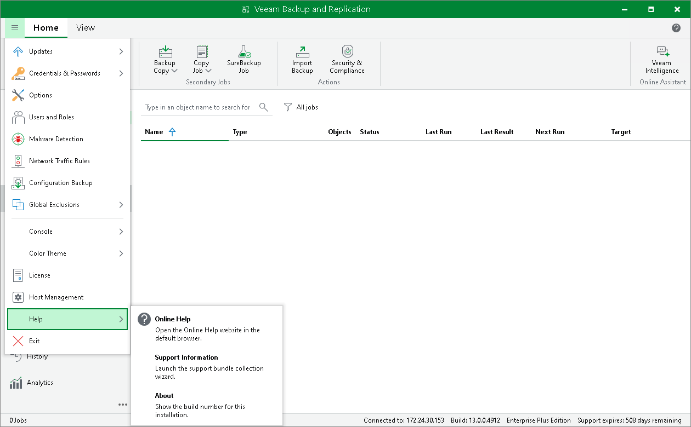This screenshot has height=427, width=691.
Task: Choose Malware Detection in the menu
Action: click(x=67, y=139)
